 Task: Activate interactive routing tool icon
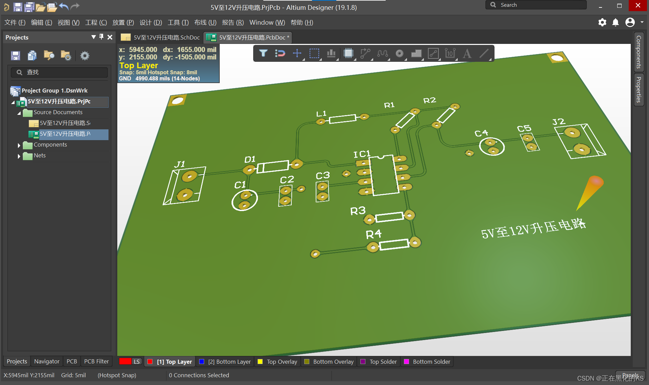[365, 53]
